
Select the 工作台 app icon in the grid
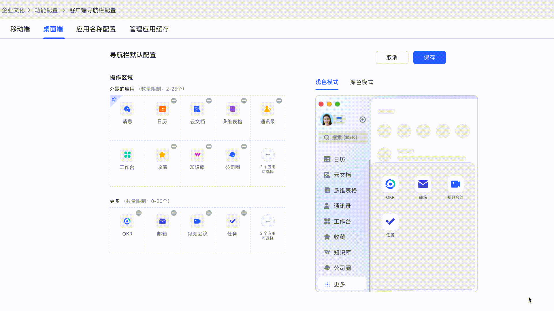coord(127,155)
